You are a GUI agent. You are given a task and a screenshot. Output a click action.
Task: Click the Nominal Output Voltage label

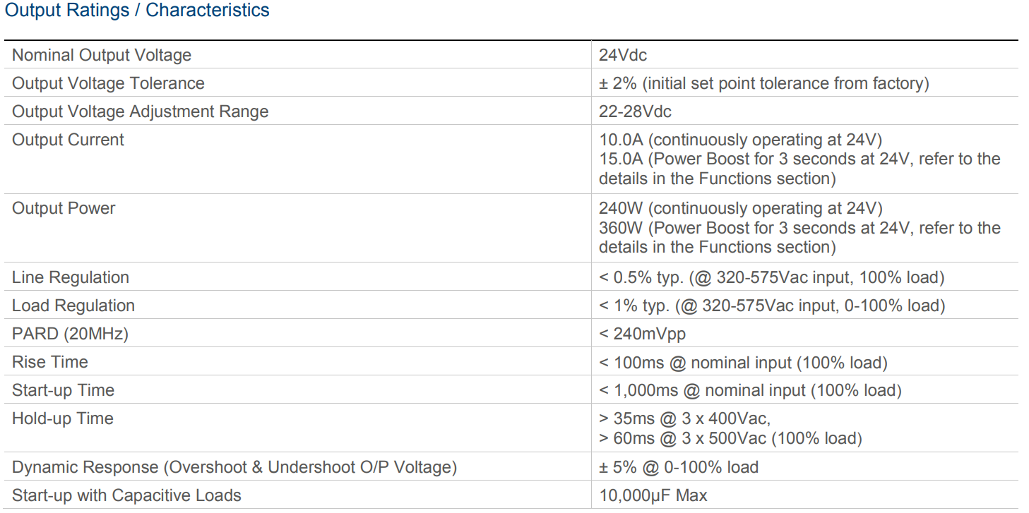pos(102,55)
